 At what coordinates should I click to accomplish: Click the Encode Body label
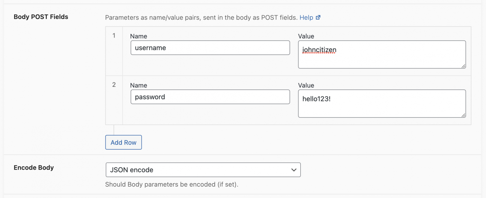coord(34,168)
